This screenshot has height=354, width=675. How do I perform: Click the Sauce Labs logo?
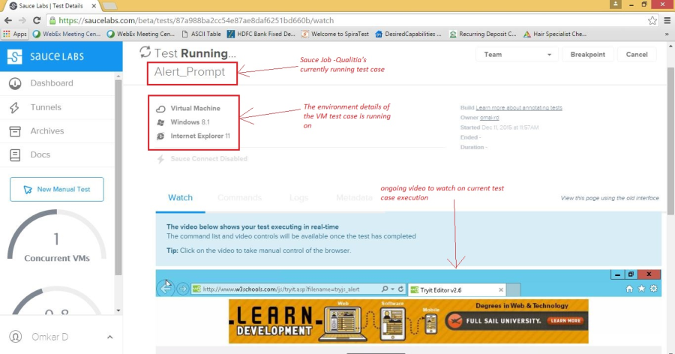pyautogui.click(x=46, y=56)
